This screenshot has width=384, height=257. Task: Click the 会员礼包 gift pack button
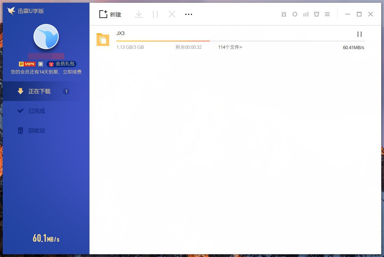point(62,64)
